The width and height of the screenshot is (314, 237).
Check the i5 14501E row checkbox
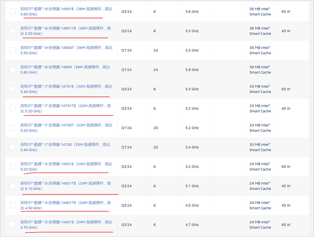13,166
